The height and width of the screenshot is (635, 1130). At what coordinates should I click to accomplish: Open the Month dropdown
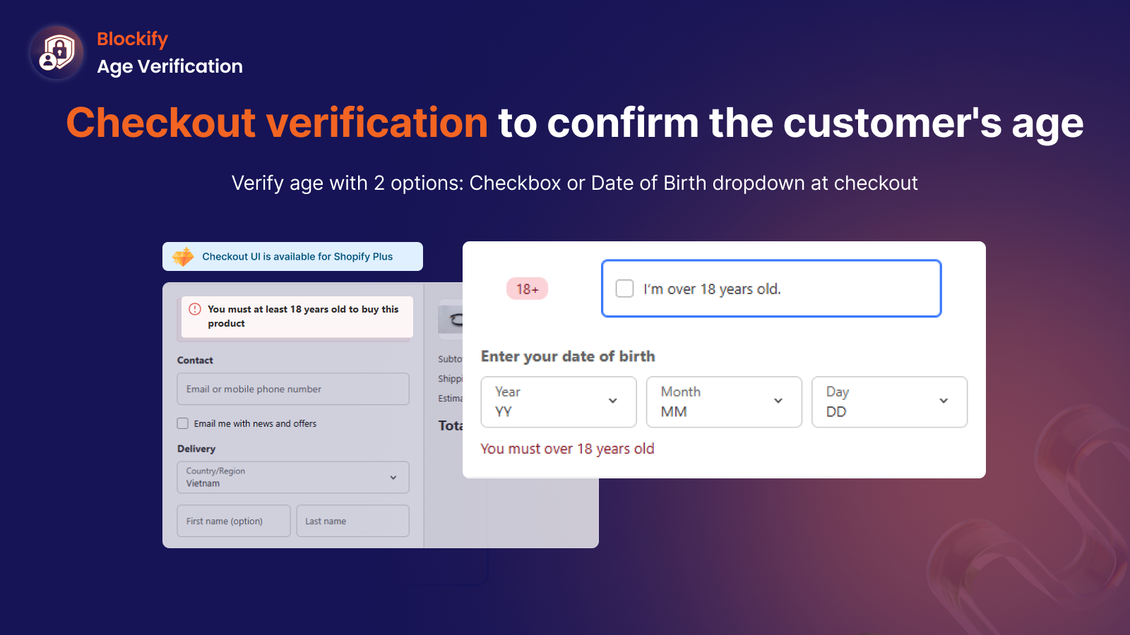click(x=724, y=402)
